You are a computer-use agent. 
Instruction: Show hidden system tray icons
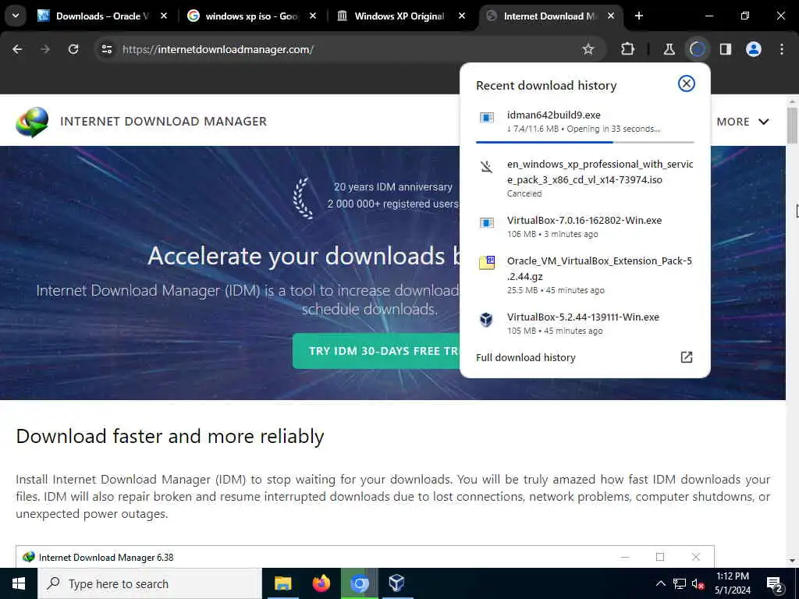click(660, 583)
